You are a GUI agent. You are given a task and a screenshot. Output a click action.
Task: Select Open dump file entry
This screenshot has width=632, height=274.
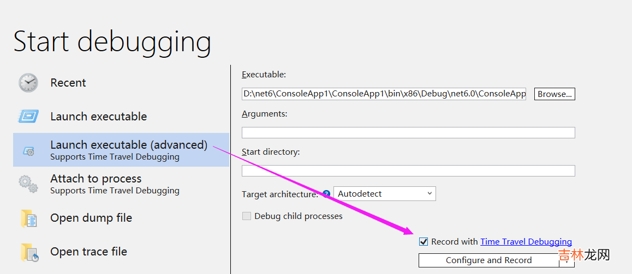[x=91, y=218]
